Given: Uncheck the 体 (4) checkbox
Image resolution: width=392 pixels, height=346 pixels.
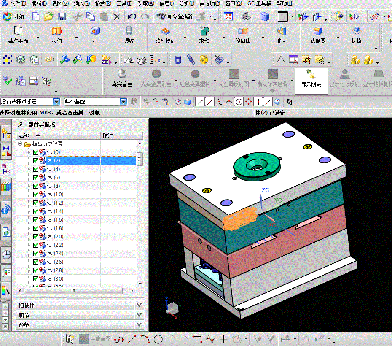Looking at the screenshot, I should (x=36, y=169).
